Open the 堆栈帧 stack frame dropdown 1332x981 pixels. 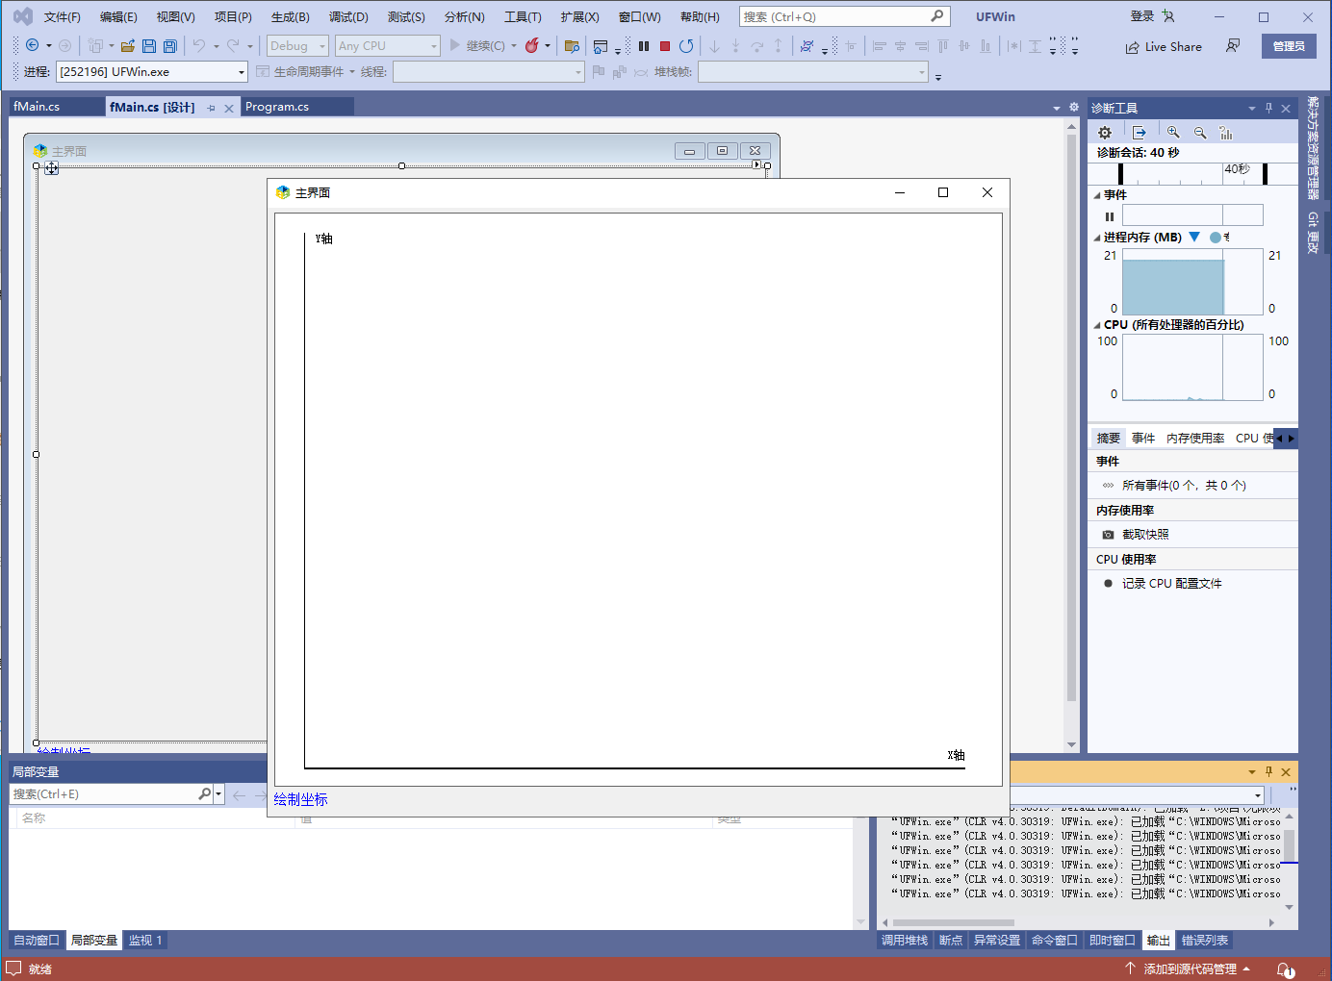813,72
